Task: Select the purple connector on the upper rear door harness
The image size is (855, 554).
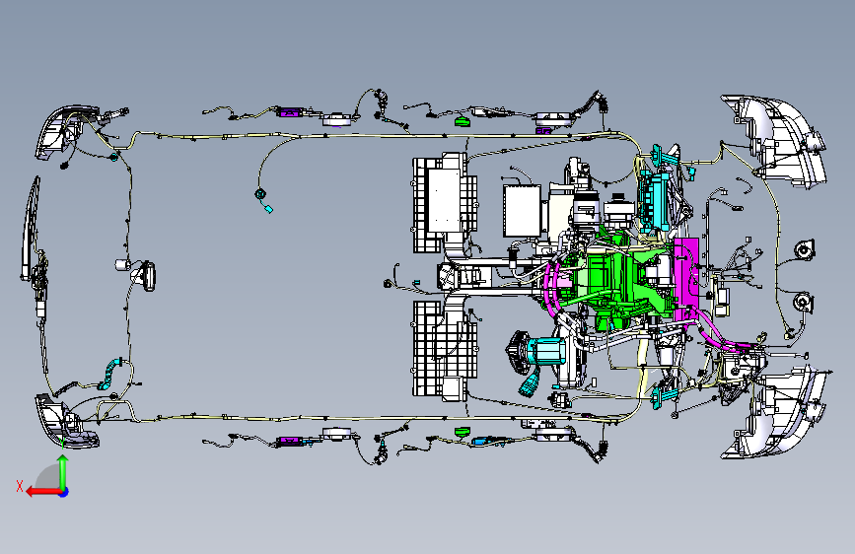Action: click(291, 112)
